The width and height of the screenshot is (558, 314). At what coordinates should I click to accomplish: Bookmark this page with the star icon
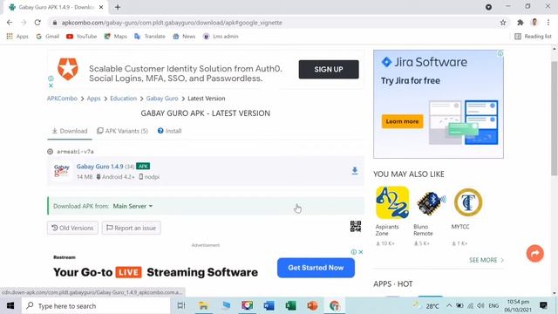pos(503,23)
